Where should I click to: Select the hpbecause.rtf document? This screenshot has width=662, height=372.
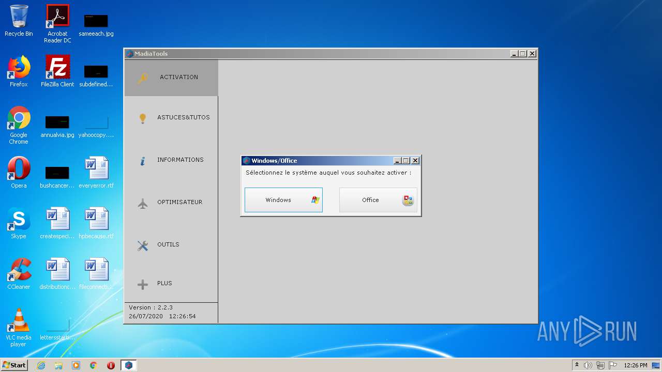click(x=96, y=223)
